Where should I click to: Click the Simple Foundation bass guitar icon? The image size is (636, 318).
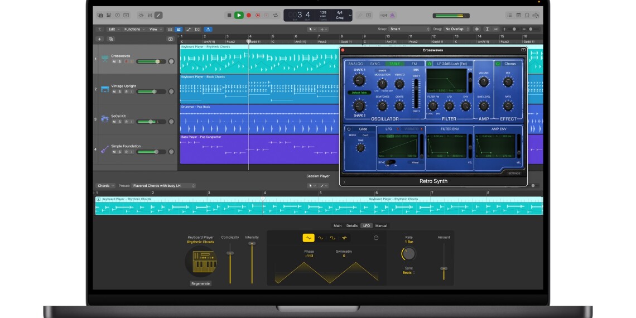(x=105, y=149)
